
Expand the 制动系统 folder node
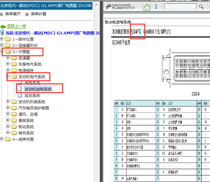point(8,126)
